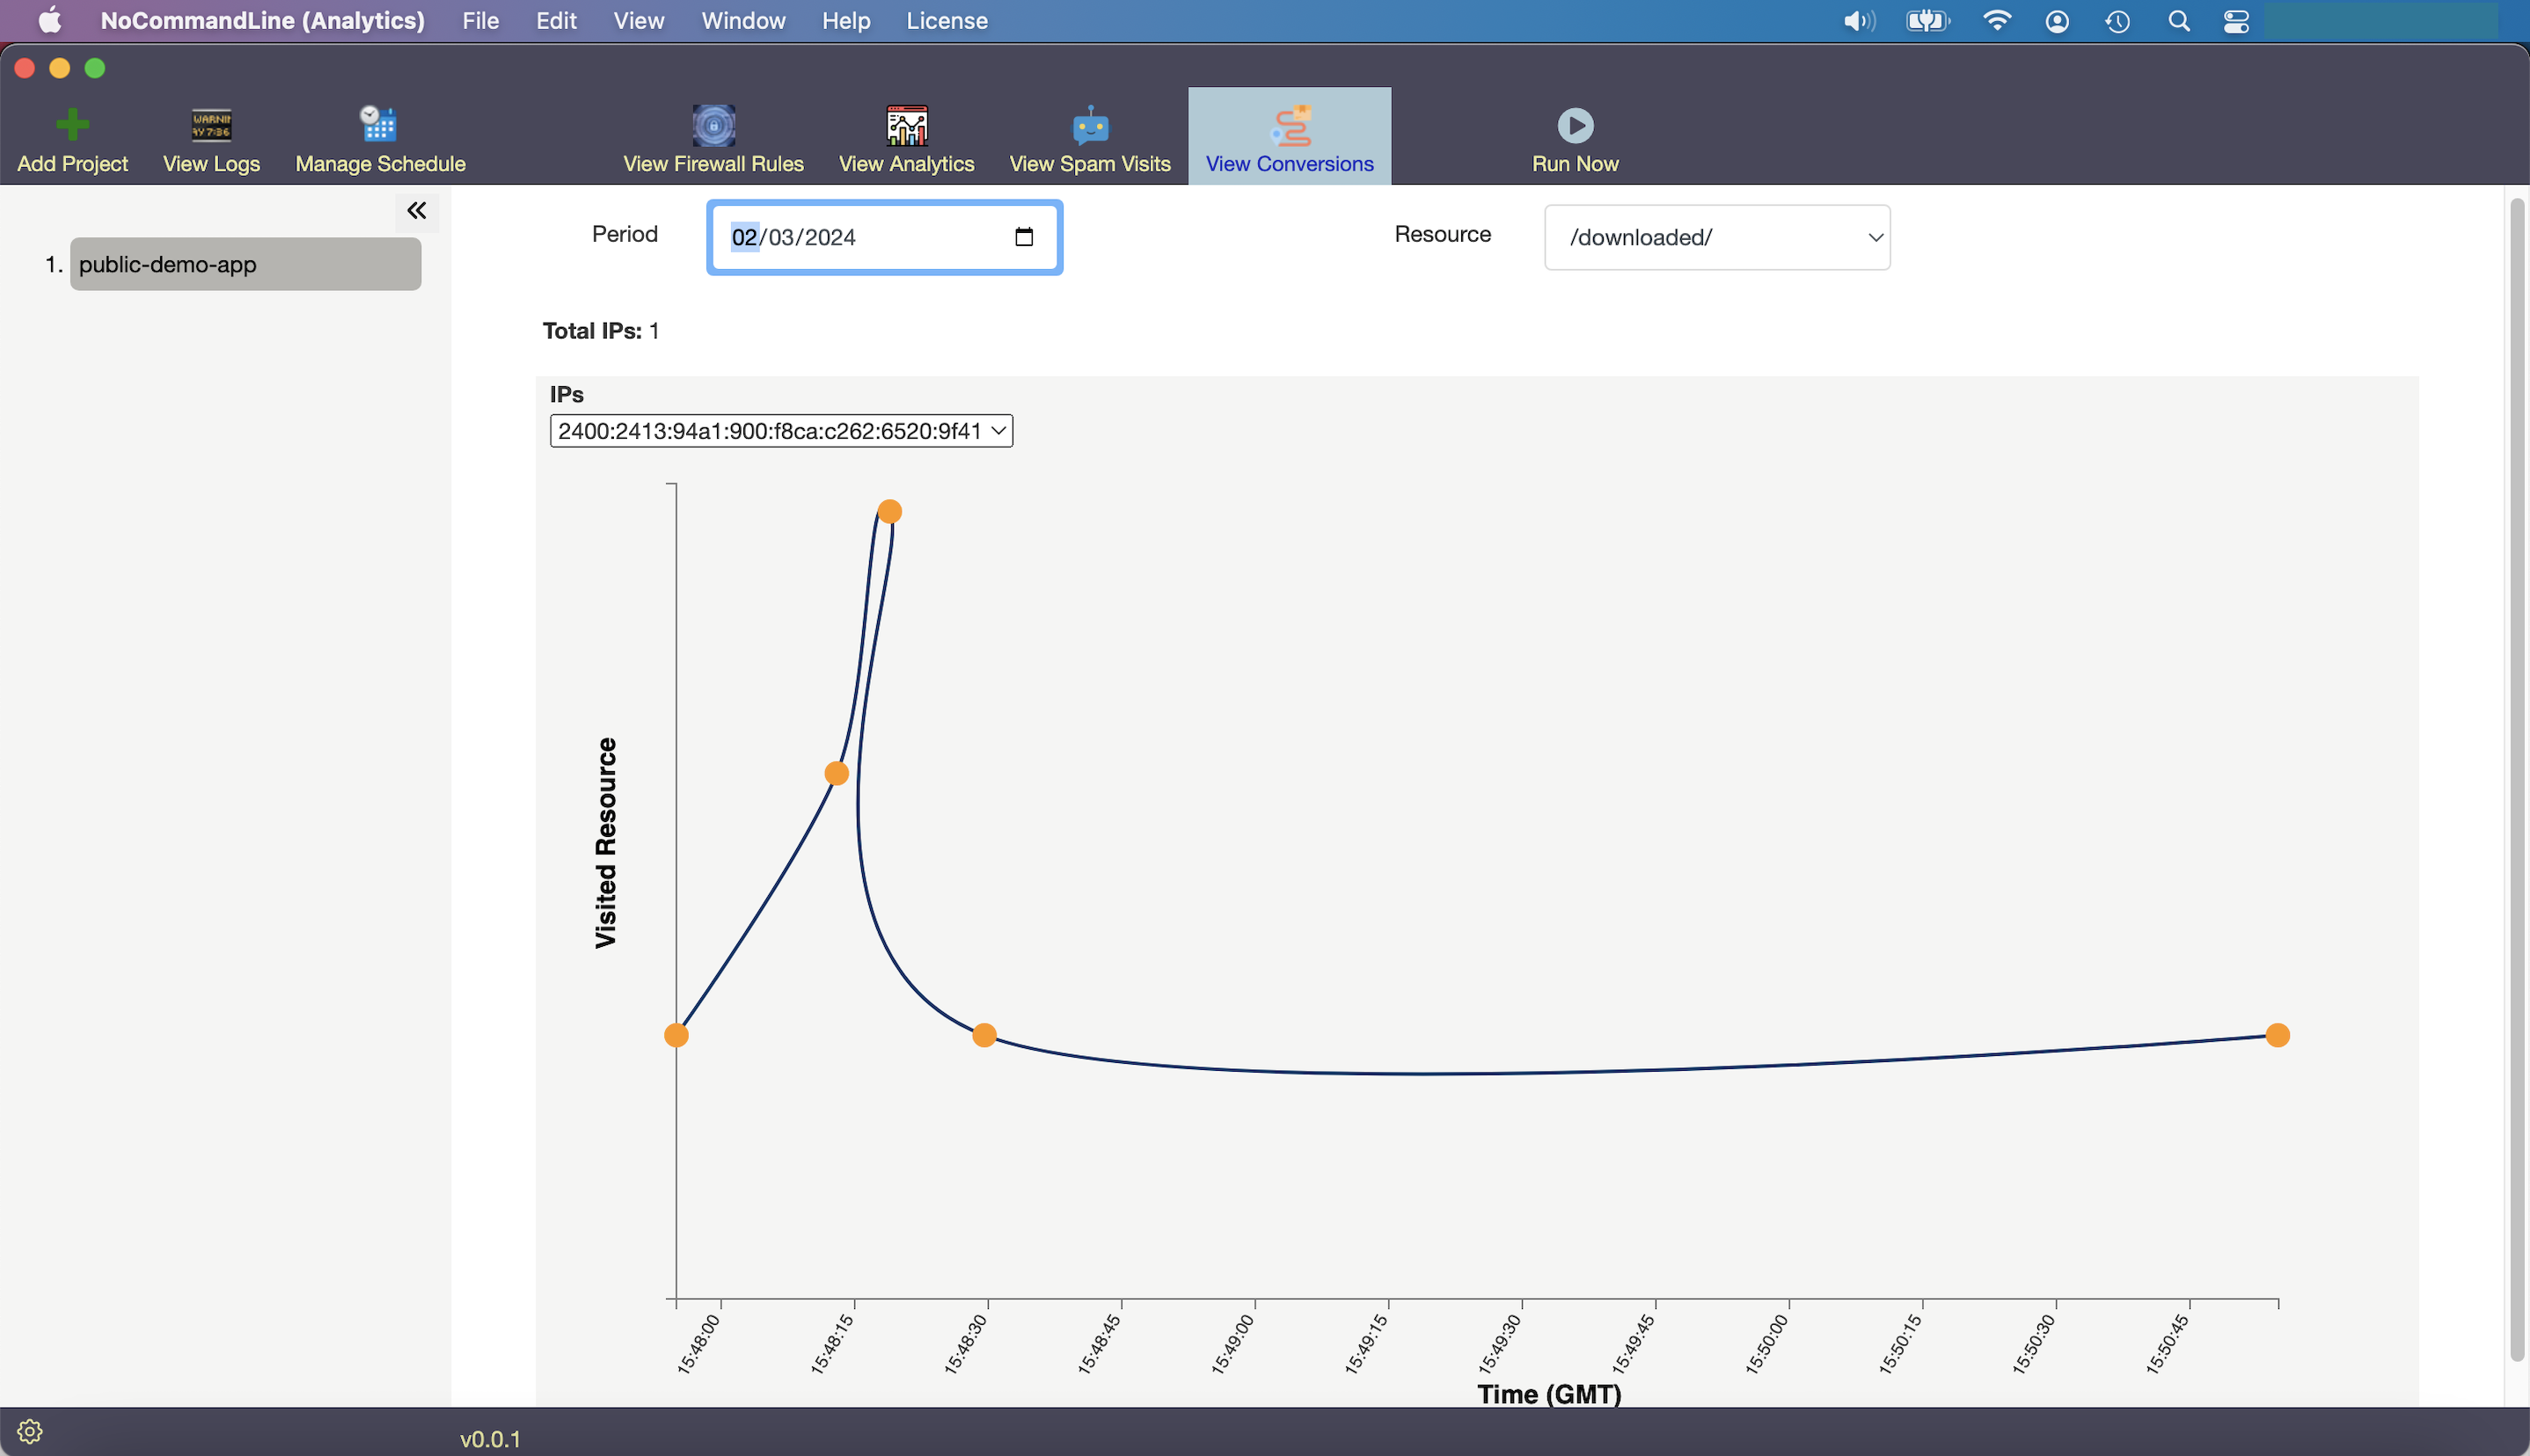Open the Apple menu
The height and width of the screenshot is (1456, 2530).
49,20
